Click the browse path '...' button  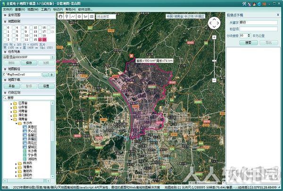pos(45,75)
